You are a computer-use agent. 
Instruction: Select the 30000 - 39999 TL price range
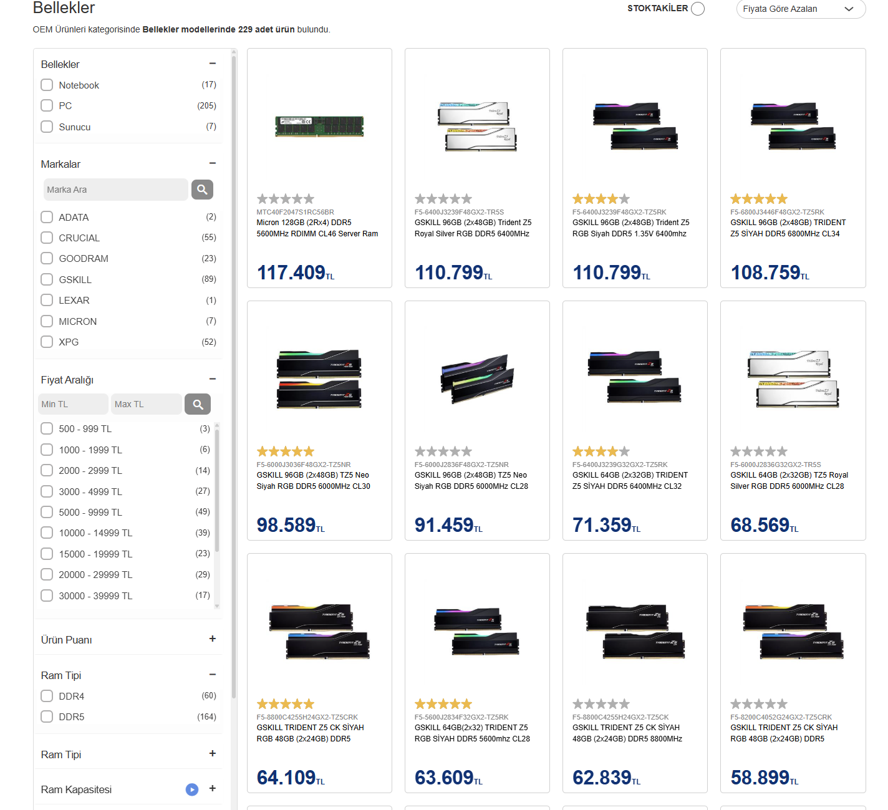tap(47, 595)
